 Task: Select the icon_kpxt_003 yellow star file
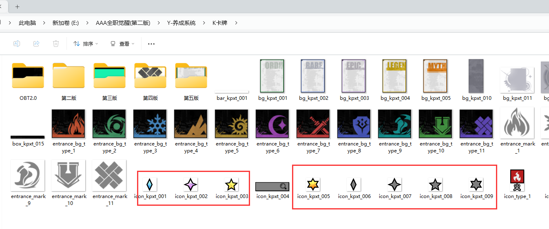pos(232,185)
